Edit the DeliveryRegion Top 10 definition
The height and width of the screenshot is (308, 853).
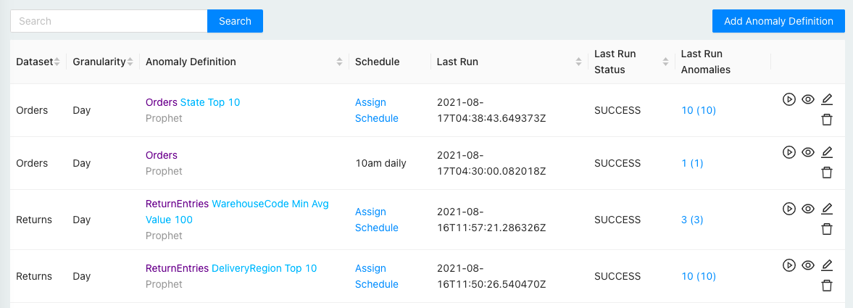[827, 265]
